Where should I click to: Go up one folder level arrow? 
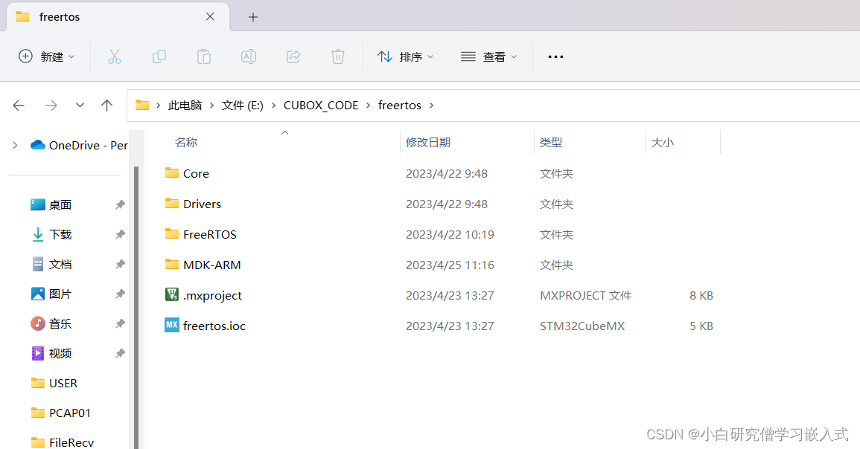point(107,105)
